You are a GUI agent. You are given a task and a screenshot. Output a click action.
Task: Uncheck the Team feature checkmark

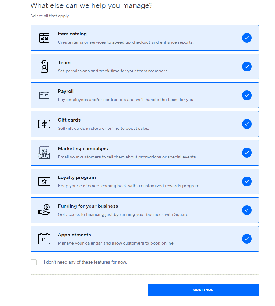(x=247, y=67)
